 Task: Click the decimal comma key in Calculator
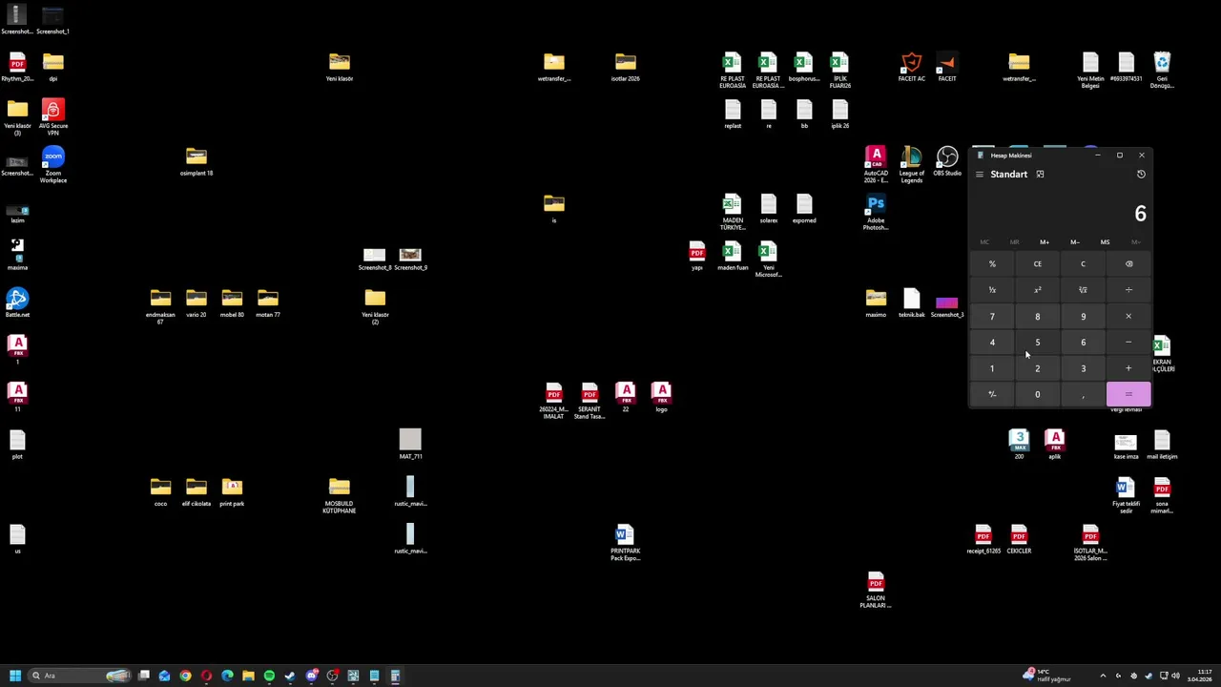[x=1083, y=394]
